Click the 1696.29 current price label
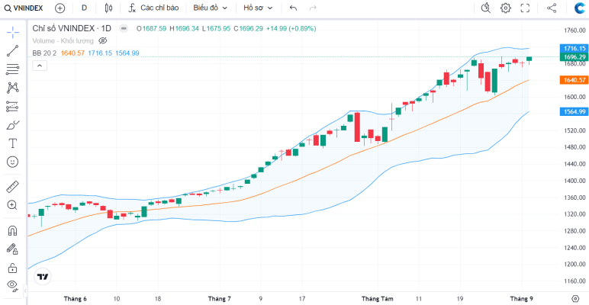This screenshot has width=589, height=305. point(574,57)
